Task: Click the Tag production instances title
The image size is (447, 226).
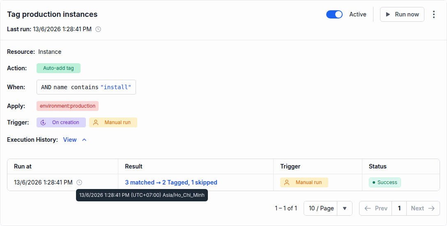Action: coord(52,14)
